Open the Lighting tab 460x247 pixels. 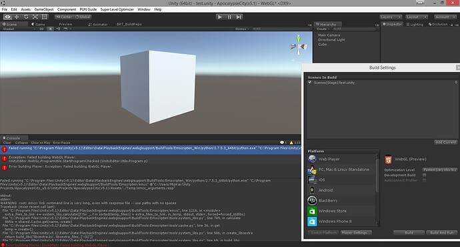pyautogui.click(x=415, y=25)
